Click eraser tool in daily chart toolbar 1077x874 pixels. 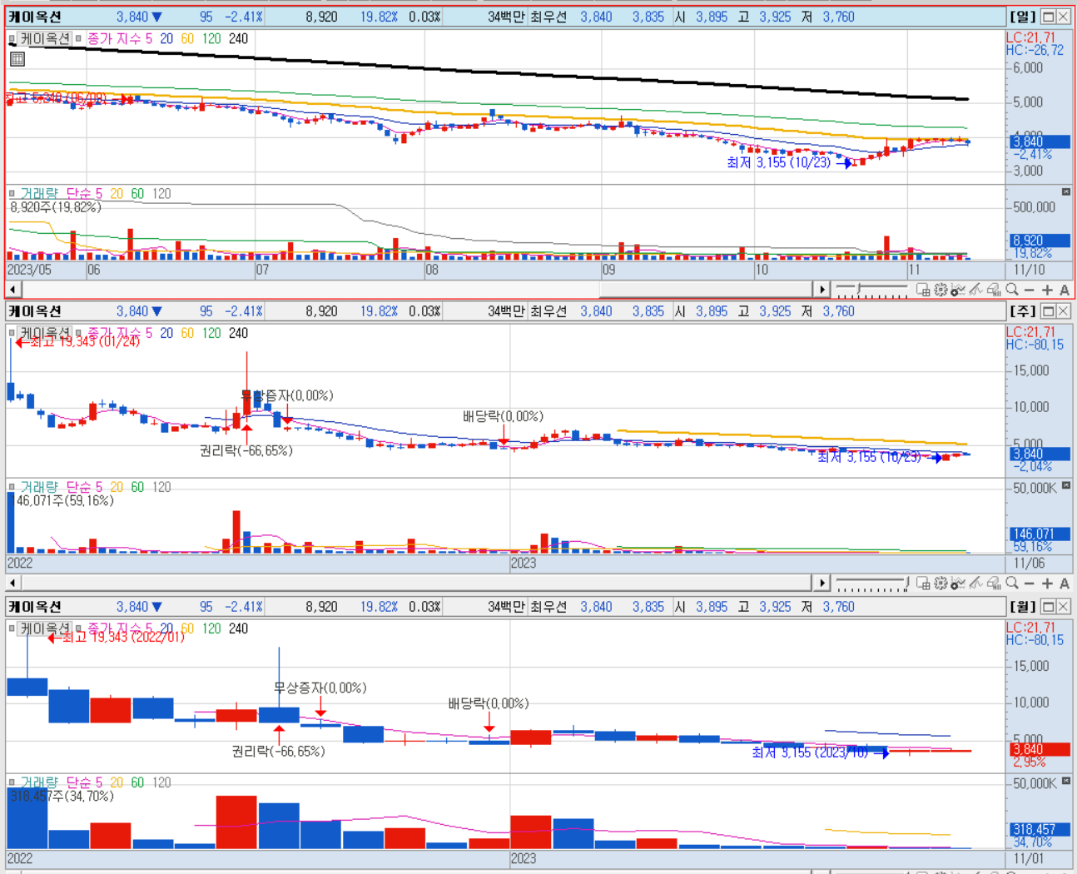994,290
